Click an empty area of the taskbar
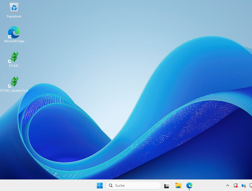Image resolution: width=252 pixels, height=191 pixels. [x=50, y=185]
